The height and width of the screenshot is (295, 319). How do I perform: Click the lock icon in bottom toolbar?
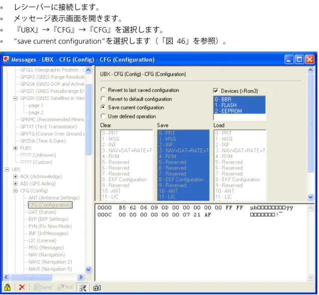(x=8, y=287)
